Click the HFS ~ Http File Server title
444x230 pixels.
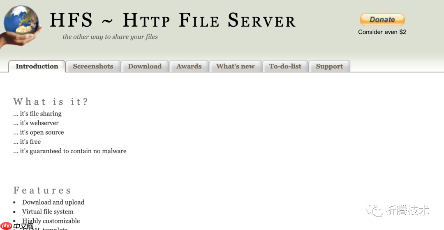pos(173,21)
